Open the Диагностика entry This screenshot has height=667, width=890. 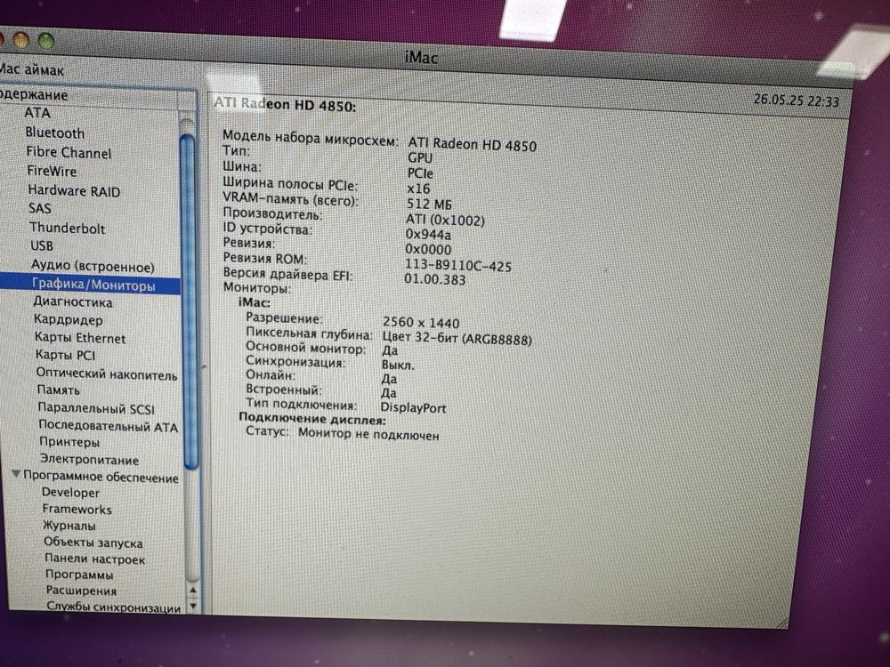tap(73, 302)
